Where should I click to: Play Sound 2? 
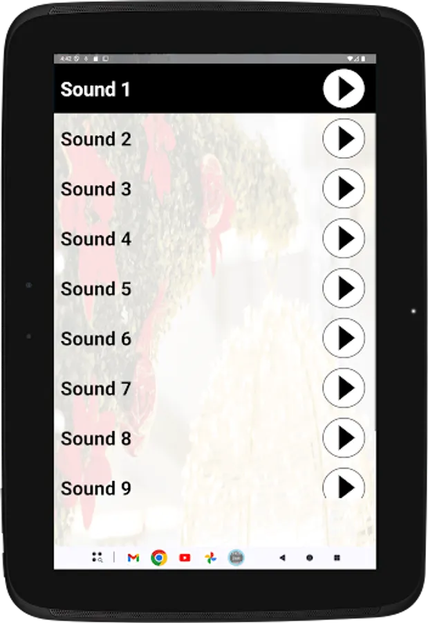pos(344,138)
